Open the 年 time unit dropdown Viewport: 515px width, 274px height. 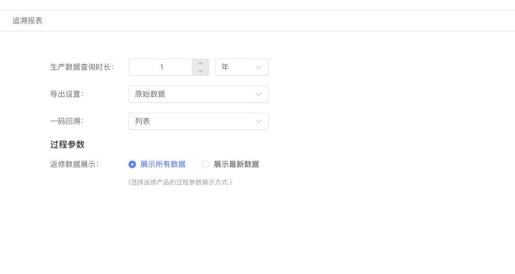241,67
